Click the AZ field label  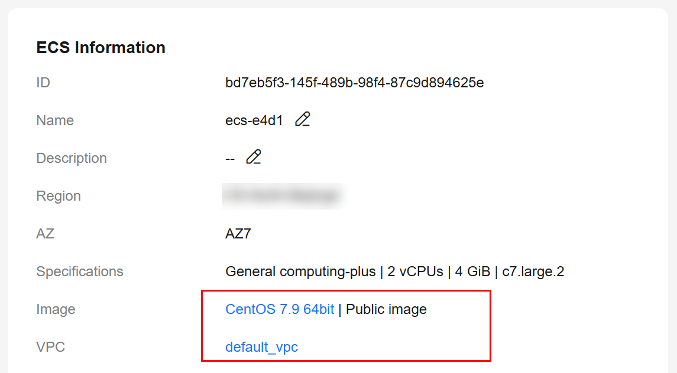point(45,234)
